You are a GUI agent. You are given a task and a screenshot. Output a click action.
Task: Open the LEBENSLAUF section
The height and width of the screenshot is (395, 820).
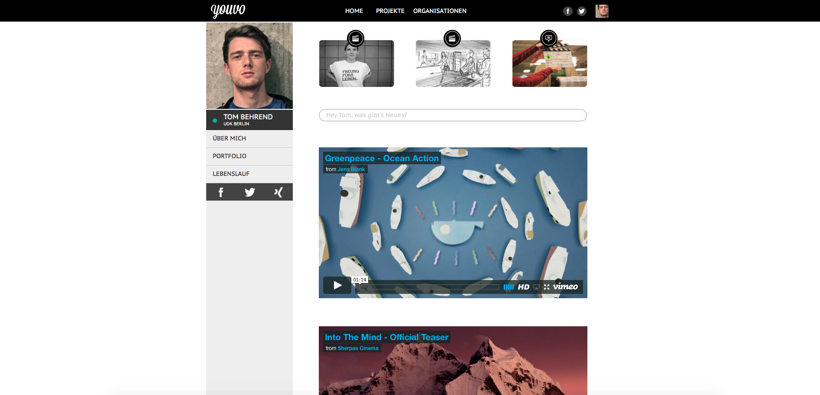(250, 174)
